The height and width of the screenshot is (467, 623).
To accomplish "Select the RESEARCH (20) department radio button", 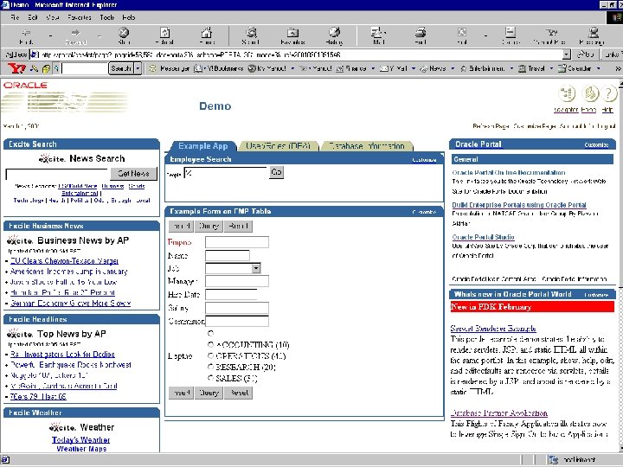I will [x=210, y=367].
